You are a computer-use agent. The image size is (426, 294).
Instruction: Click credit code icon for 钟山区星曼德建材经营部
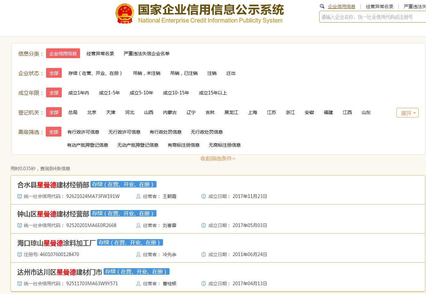click(x=20, y=225)
